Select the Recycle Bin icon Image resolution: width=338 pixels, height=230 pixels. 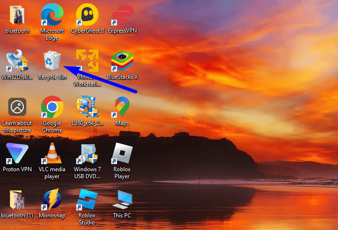(x=52, y=62)
